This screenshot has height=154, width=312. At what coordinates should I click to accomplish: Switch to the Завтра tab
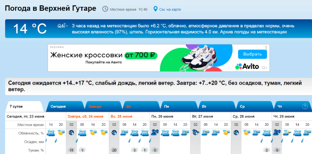pos(95,106)
